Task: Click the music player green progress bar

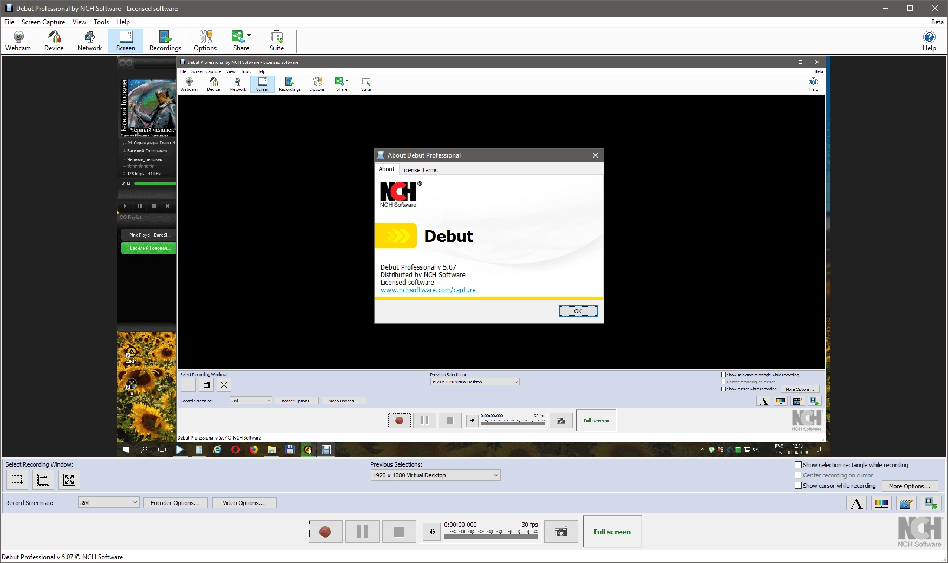Action: click(155, 184)
